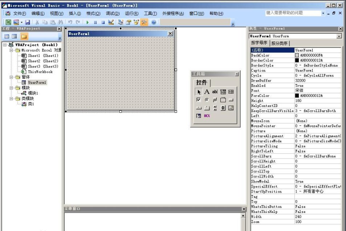
Task: Open the 调试(D) menu
Action: click(113, 13)
